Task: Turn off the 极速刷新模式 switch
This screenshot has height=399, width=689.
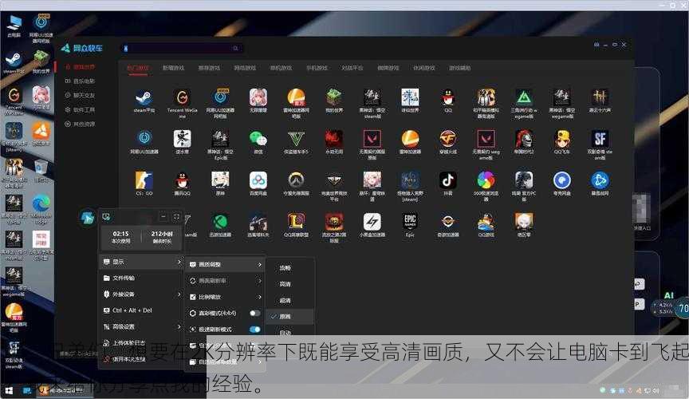Action: (255, 329)
